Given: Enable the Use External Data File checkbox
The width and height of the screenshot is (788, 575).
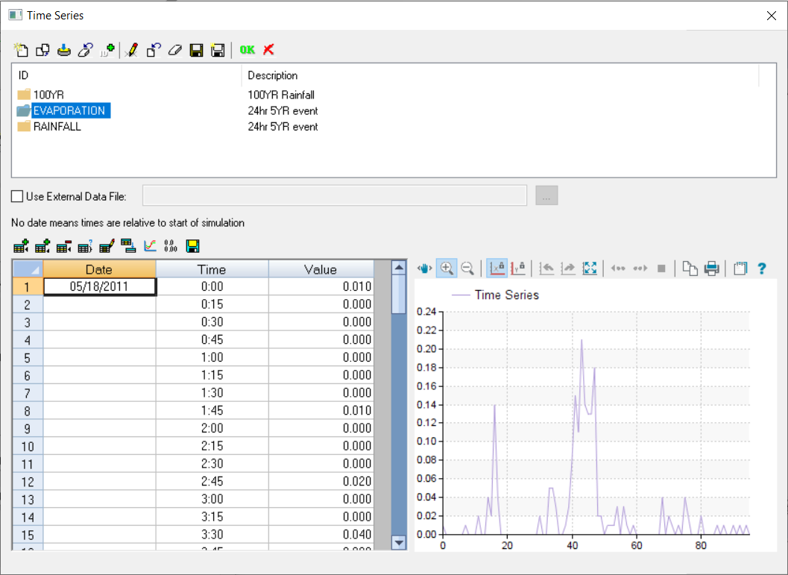Looking at the screenshot, I should coord(13,195).
